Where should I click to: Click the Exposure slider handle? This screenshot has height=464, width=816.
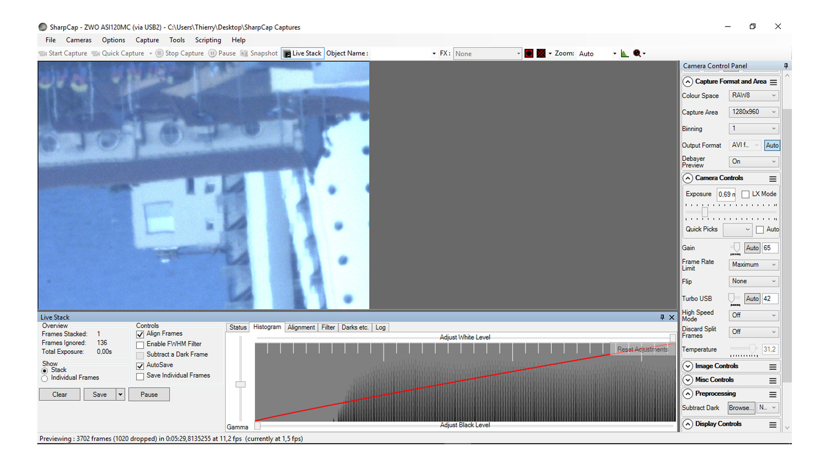pyautogui.click(x=705, y=212)
